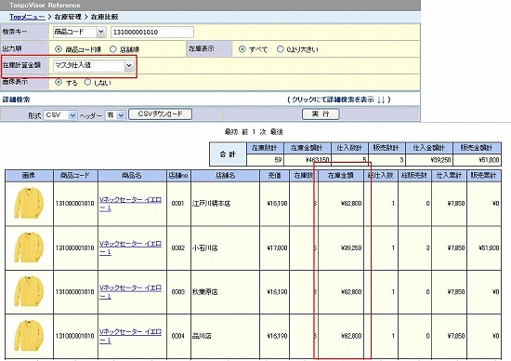Viewport: 511px width, 361px height.
Task: Click sweater thumbnail in store 0001 row
Action: 29,204
